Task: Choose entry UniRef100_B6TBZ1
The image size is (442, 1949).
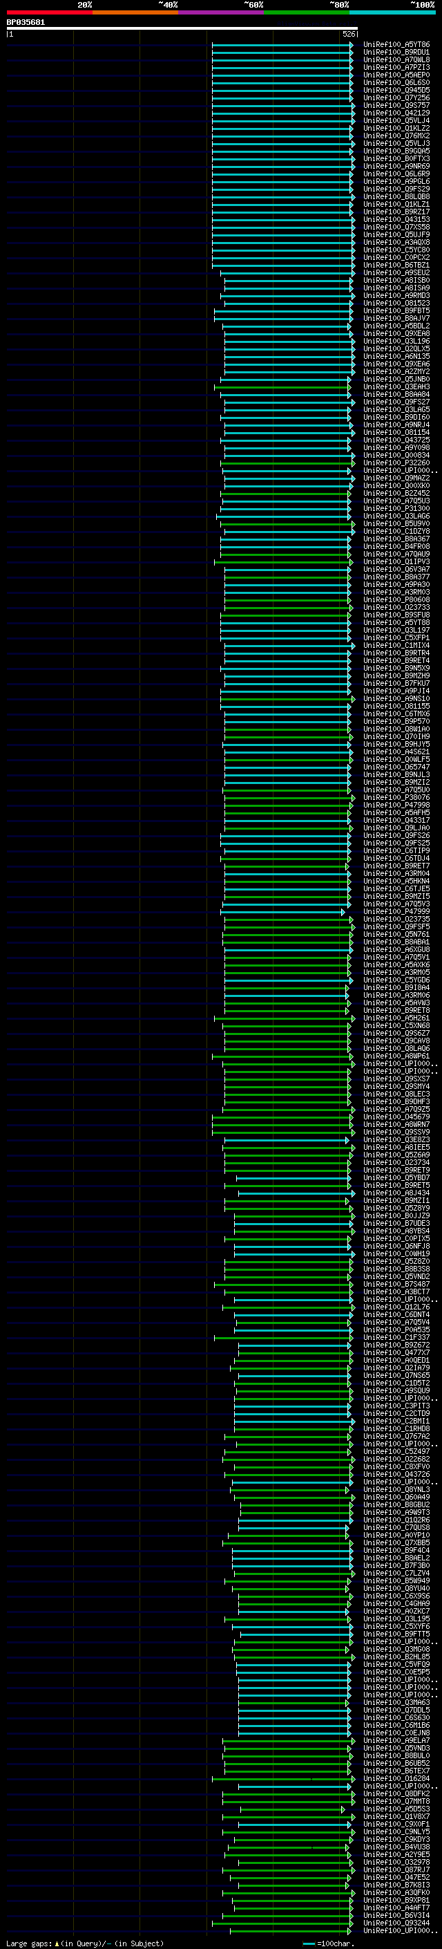Action: [x=396, y=265]
